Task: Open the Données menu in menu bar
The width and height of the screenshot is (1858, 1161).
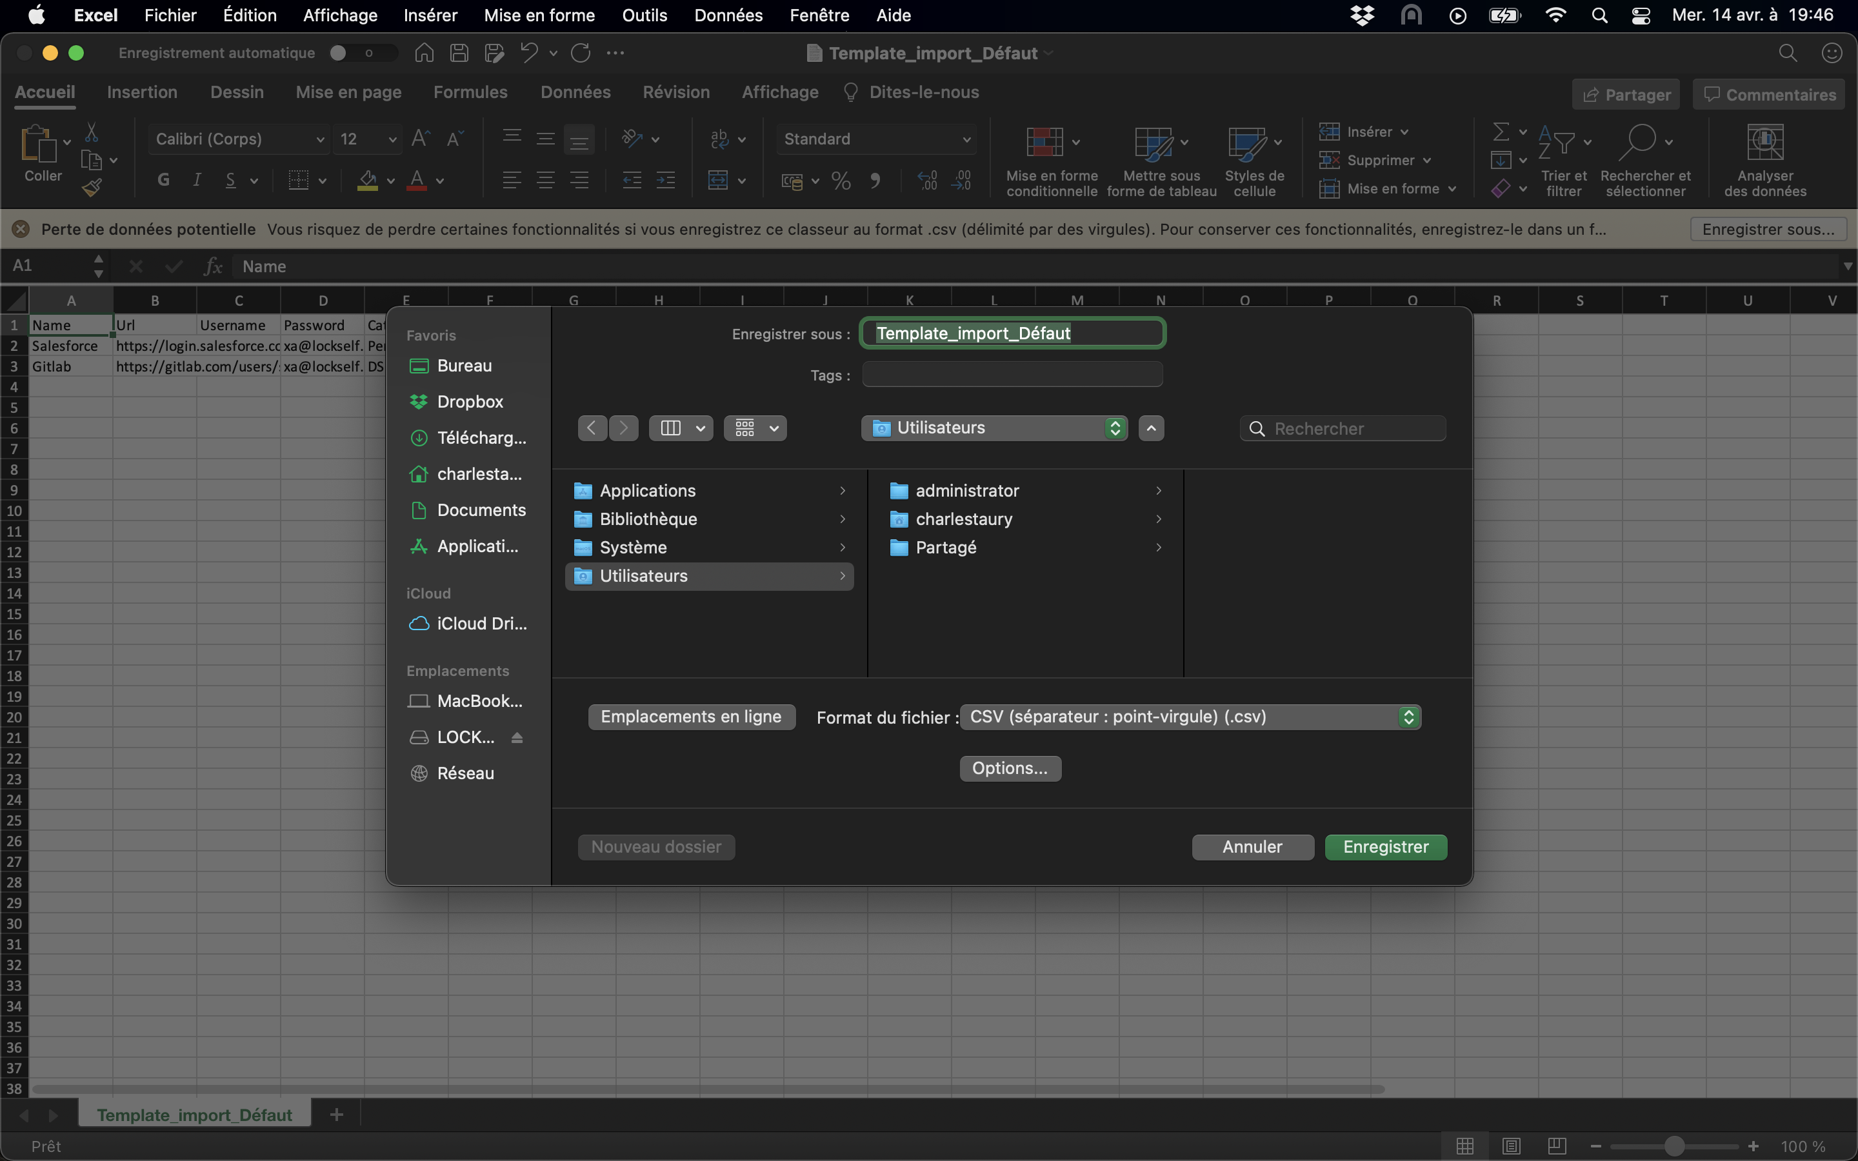Action: pyautogui.click(x=728, y=15)
